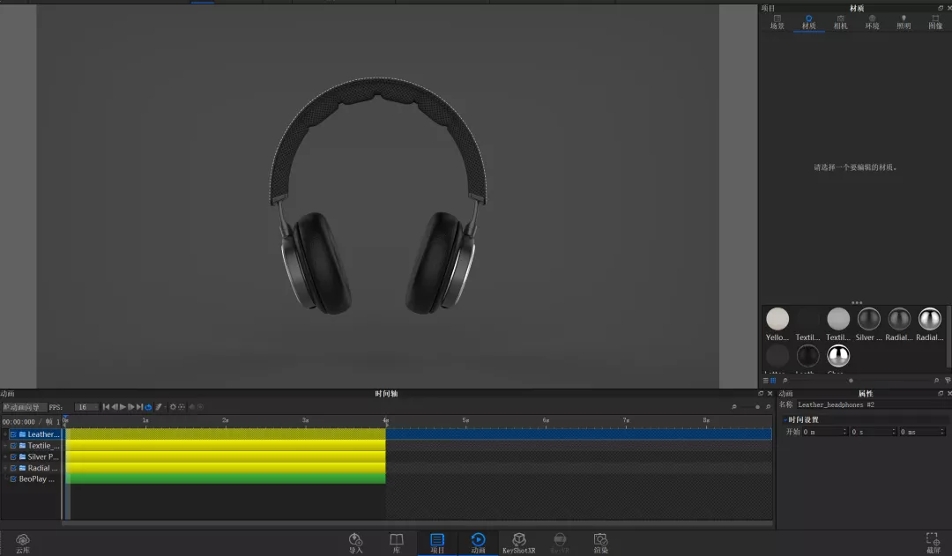This screenshot has height=556, width=952.
Task: Toggle the Project (项目) panel icon
Action: pos(437,543)
